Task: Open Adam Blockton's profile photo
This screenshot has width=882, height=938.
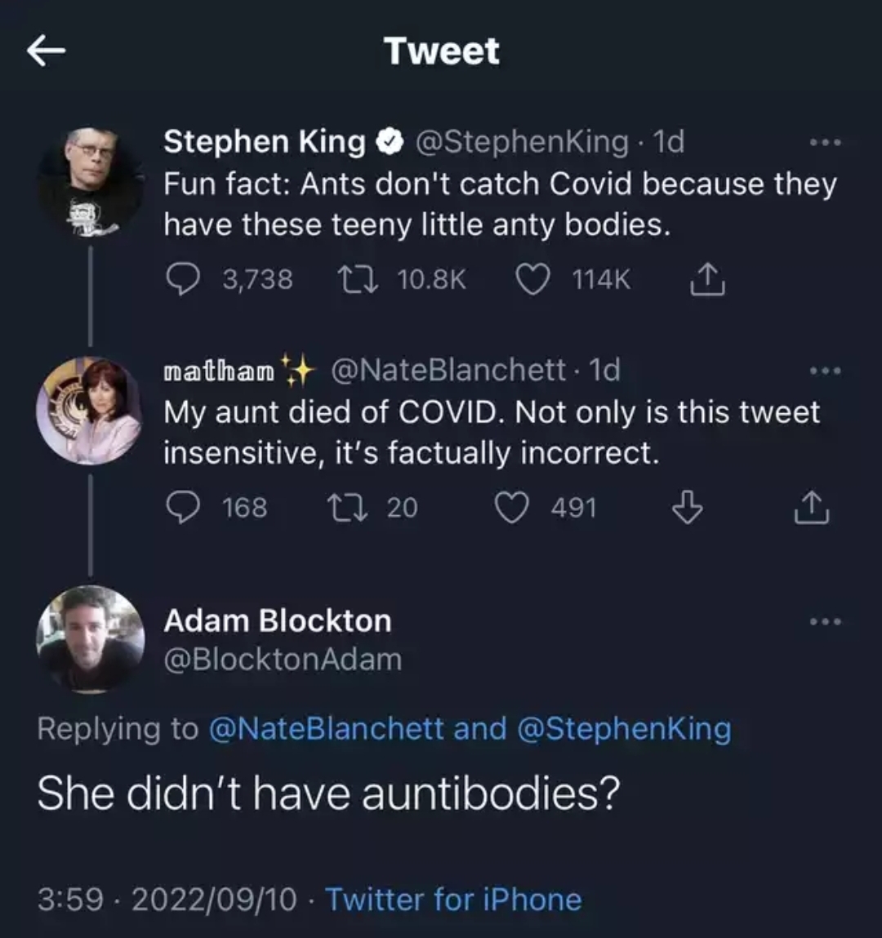Action: (x=90, y=639)
